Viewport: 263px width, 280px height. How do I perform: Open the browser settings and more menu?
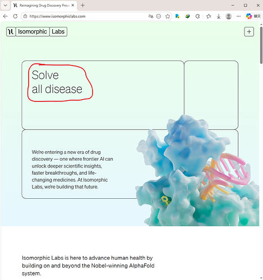[x=238, y=16]
